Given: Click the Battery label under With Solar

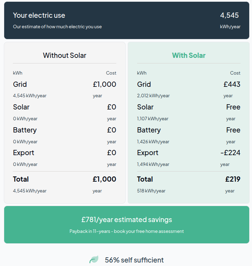Looking at the screenshot, I should (x=149, y=130).
